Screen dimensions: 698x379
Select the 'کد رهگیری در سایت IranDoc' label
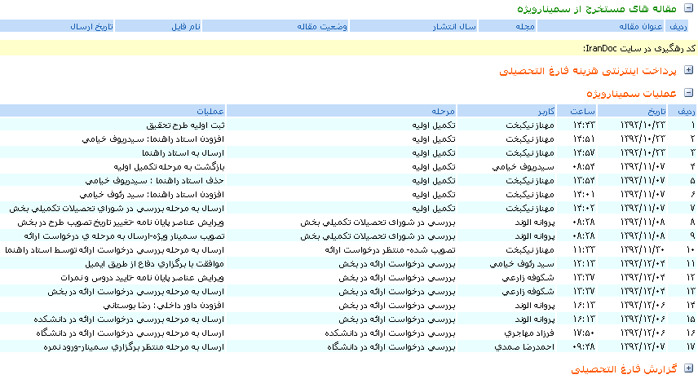pyautogui.click(x=639, y=48)
